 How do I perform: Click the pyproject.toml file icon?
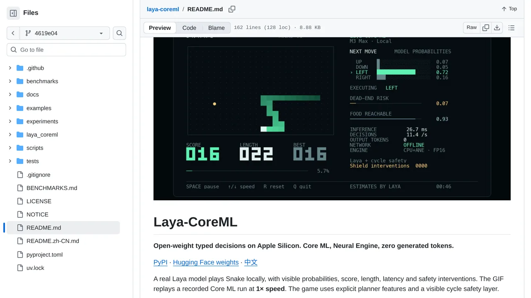(20, 255)
